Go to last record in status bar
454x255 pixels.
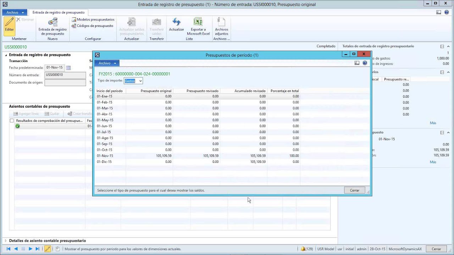(x=37, y=249)
